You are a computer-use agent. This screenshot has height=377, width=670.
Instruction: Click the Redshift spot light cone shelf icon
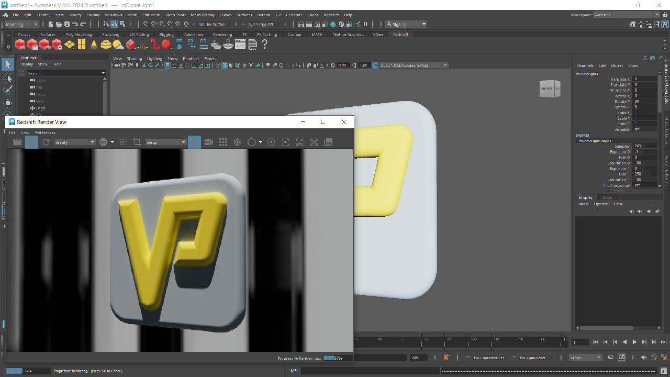pyautogui.click(x=94, y=45)
